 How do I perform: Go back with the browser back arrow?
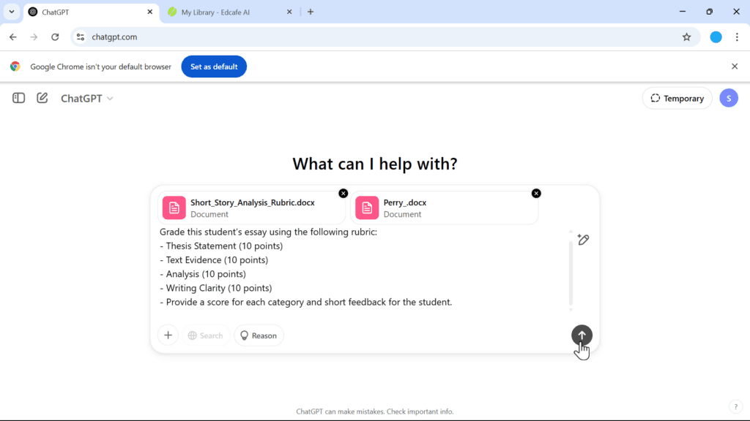tap(13, 37)
